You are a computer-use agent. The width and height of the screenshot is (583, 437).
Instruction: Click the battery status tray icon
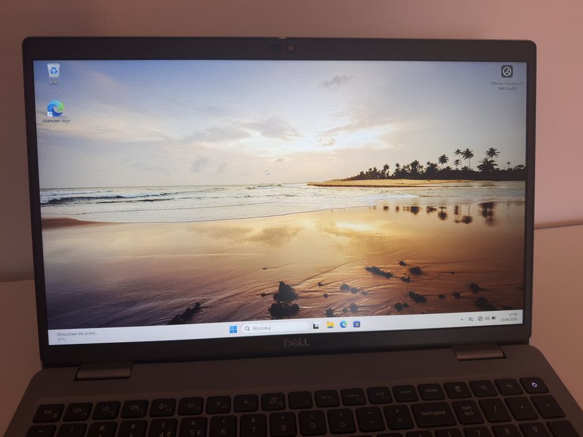[x=494, y=318]
